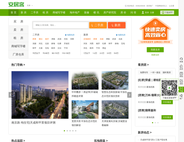Image resolution: width=184 pixels, height=142 pixels.
Task: Click the green 我要卖房 button
Action: tap(155, 50)
